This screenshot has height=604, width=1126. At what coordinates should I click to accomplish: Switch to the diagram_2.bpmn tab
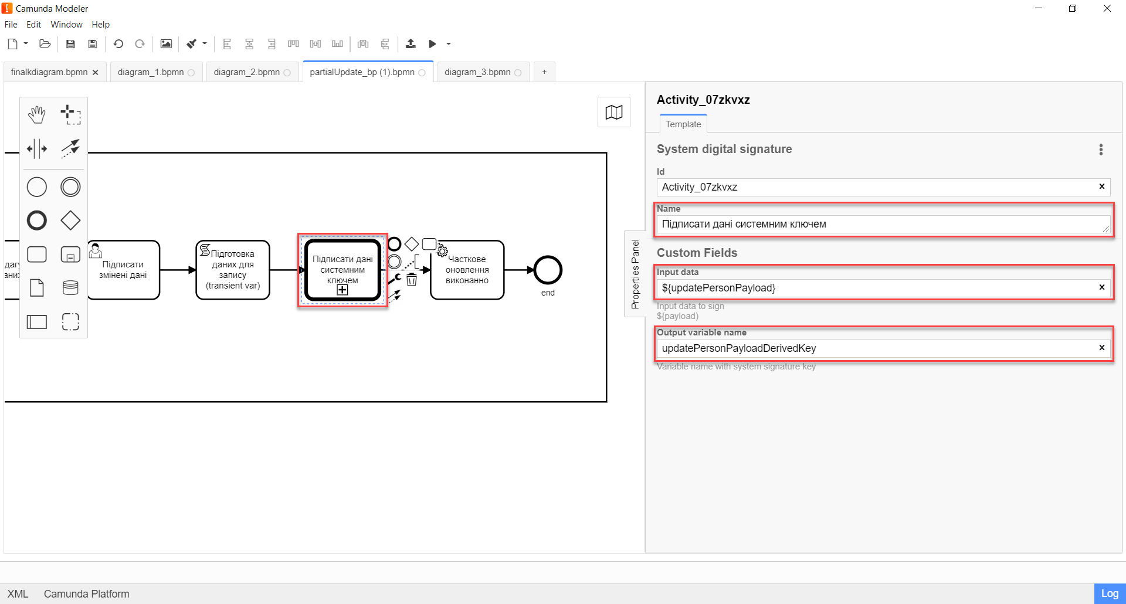point(247,72)
